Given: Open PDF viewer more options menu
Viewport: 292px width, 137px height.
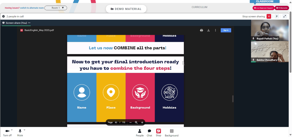Looking at the screenshot, I should pyautogui.click(x=215, y=30).
